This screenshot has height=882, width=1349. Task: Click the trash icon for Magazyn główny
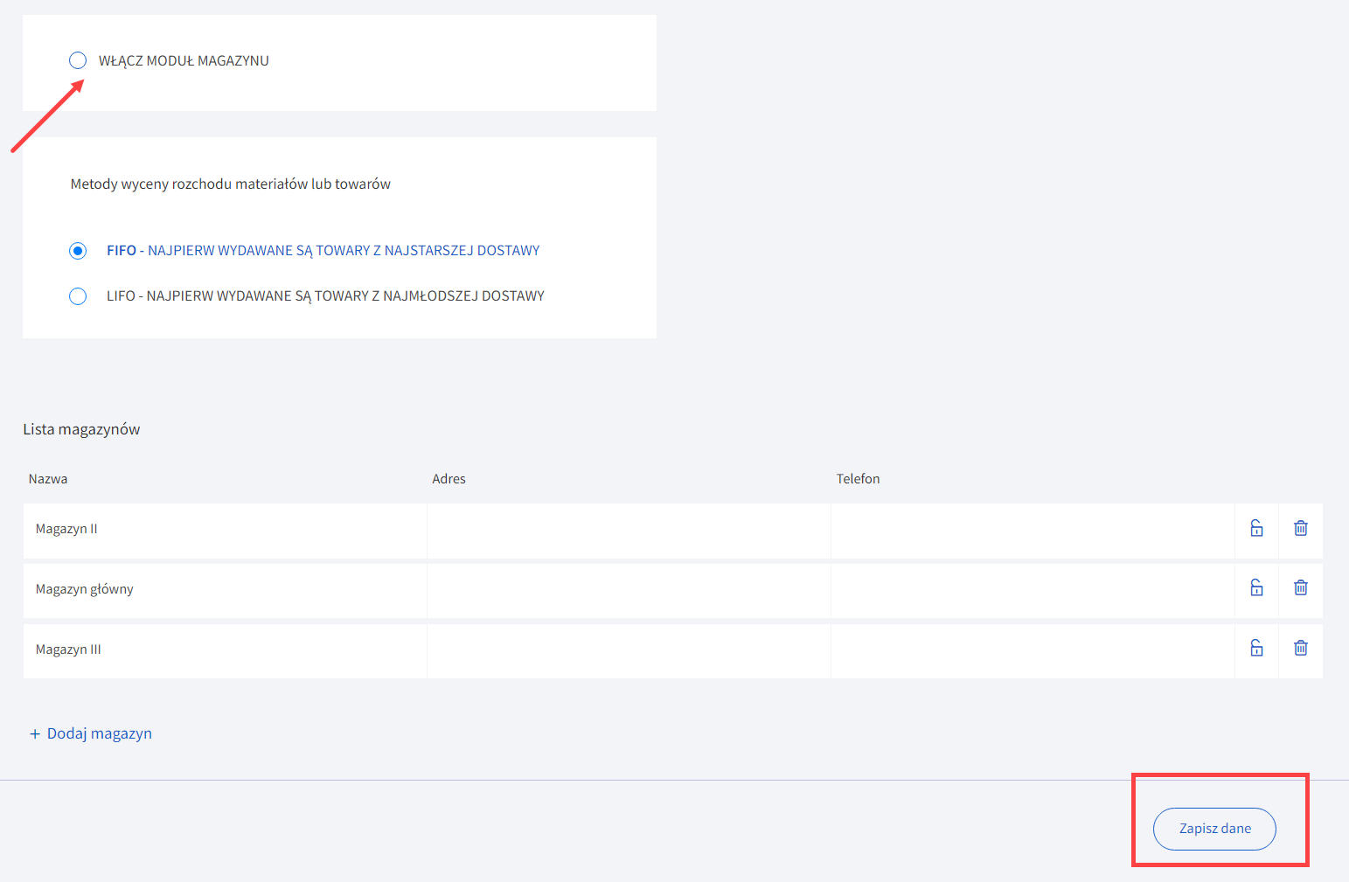click(x=1300, y=587)
